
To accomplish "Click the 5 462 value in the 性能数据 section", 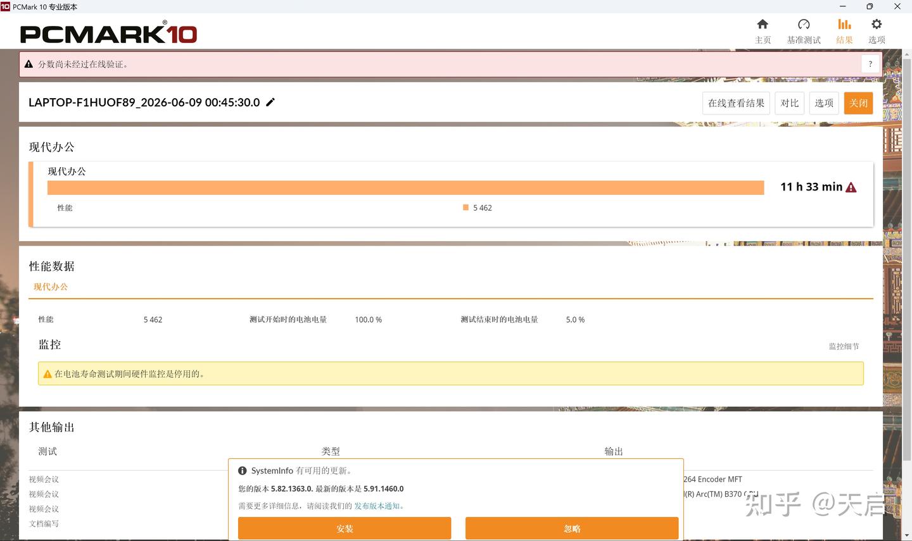I will [x=153, y=320].
